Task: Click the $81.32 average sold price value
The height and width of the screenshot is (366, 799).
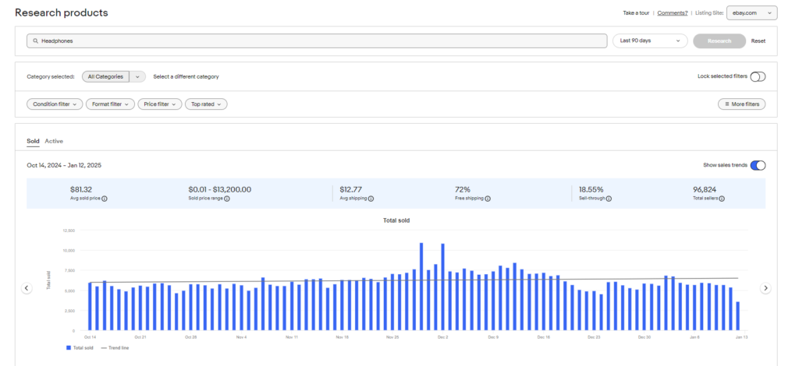Action: (81, 189)
